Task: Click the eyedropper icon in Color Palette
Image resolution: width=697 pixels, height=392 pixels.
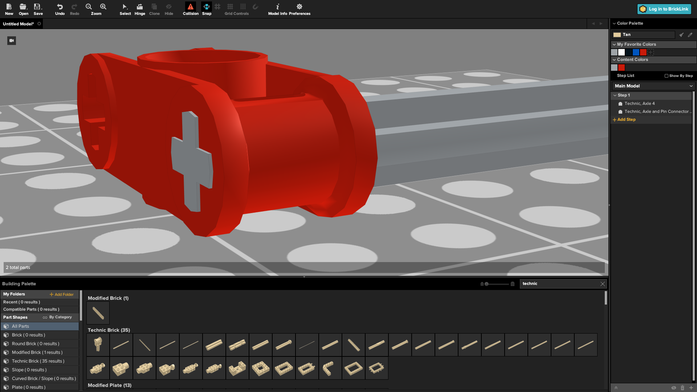Action: coord(690,35)
